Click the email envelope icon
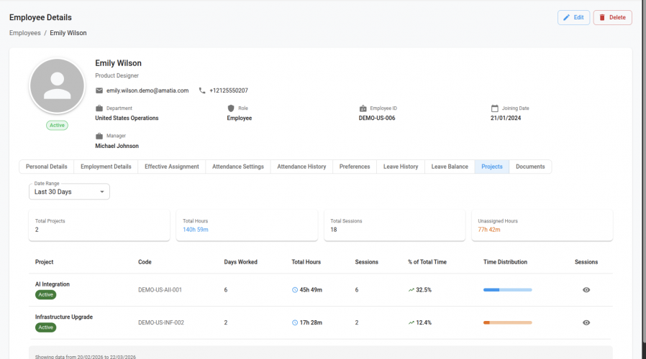 point(99,90)
